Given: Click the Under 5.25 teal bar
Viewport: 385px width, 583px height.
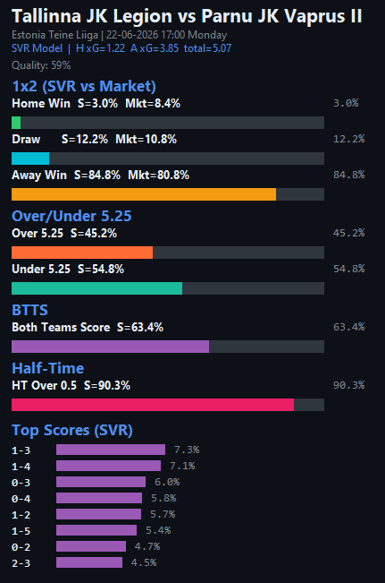Looking at the screenshot, I should pyautogui.click(x=96, y=288).
